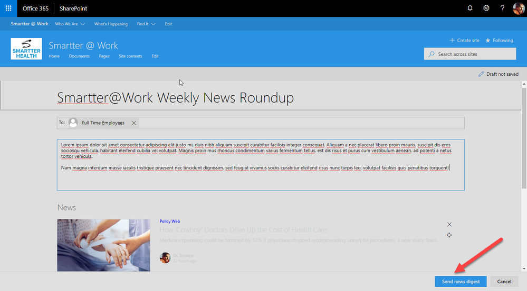The width and height of the screenshot is (527, 291).
Task: Open Site contents
Action: tap(130, 56)
